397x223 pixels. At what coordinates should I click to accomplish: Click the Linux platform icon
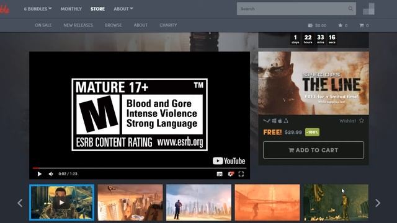click(x=286, y=121)
